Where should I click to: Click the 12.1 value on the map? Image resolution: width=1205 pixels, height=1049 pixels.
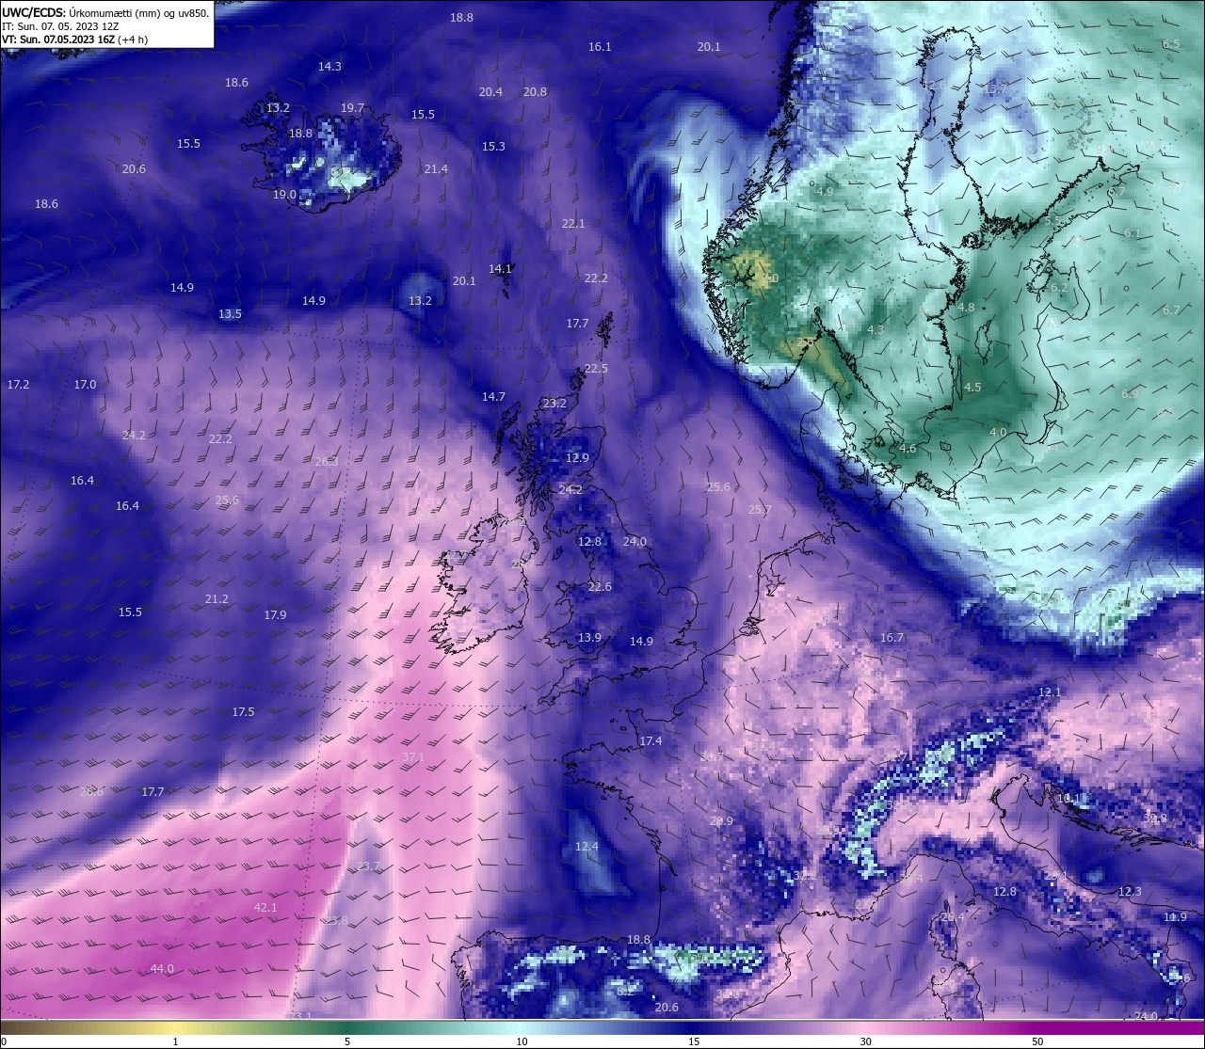click(1050, 691)
